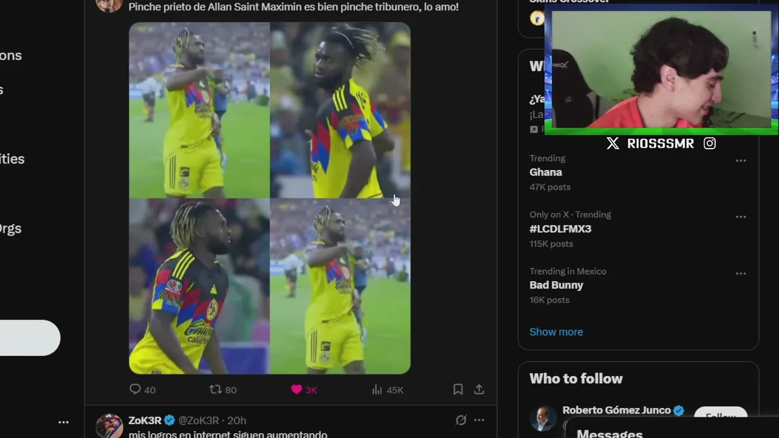Image resolution: width=779 pixels, height=438 pixels.
Task: Bookmark the Saint Maximin tweet
Action: click(x=458, y=389)
